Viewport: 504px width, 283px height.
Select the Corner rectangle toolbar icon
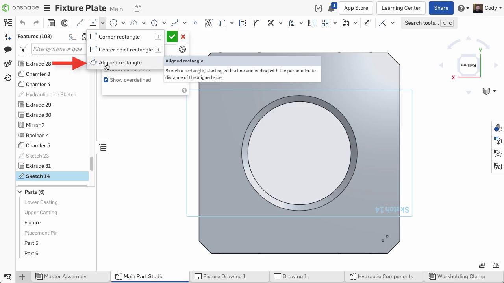click(93, 23)
